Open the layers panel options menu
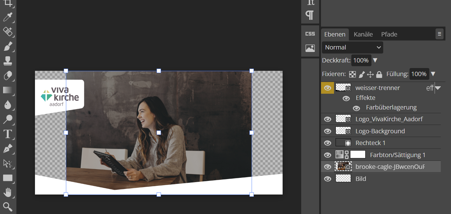The image size is (451, 214). coord(439,34)
